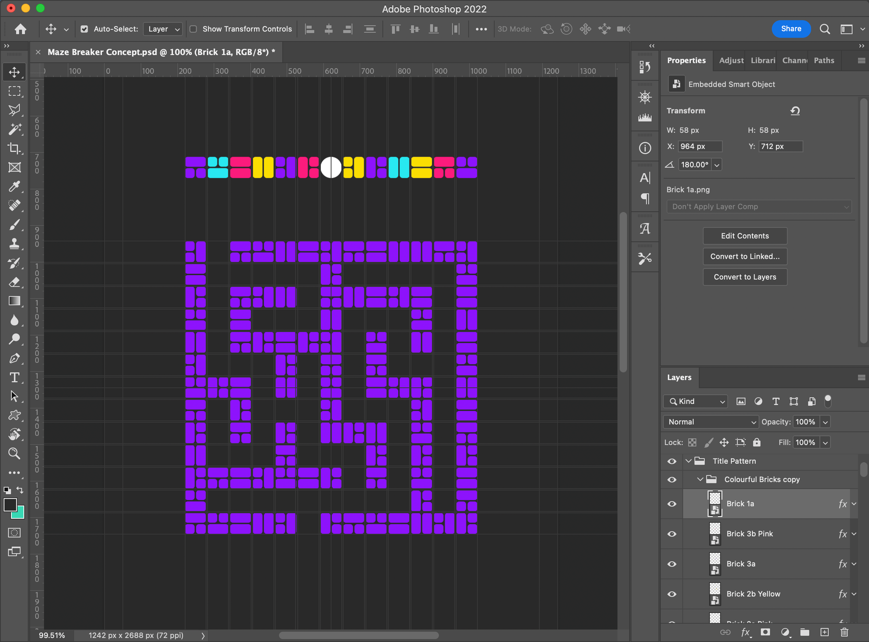Enable Show Transform Controls checkbox
Viewport: 869px width, 642px height.
(194, 29)
